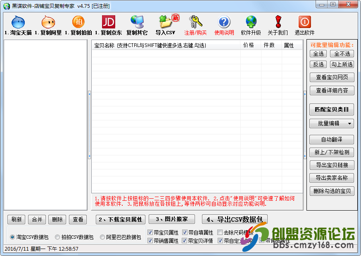
Task: Select 阿里巴巴数据包 radio option
Action: click(x=102, y=237)
